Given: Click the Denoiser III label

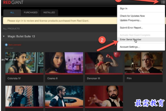Looking at the screenshot, I should pyautogui.click(x=93, y=78).
